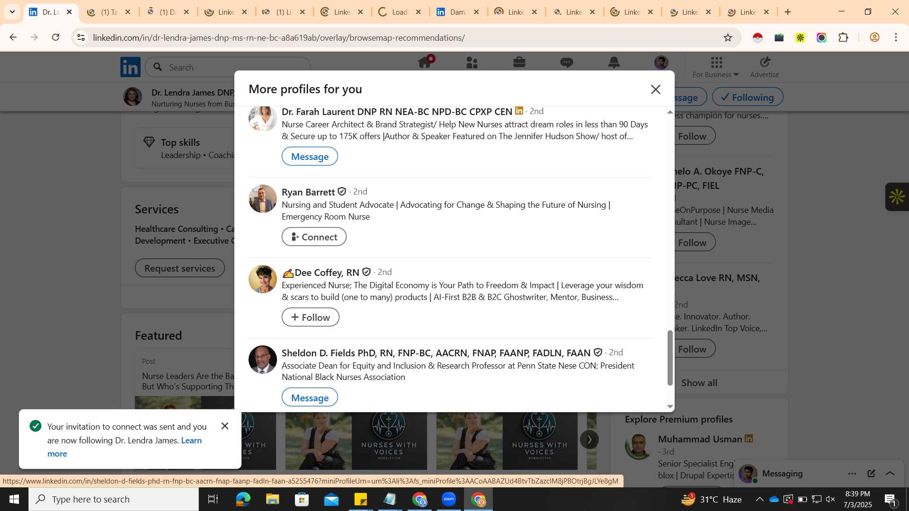
Task: Click LinkedIn Premium badge next to Farah Laurent
Action: tap(519, 111)
